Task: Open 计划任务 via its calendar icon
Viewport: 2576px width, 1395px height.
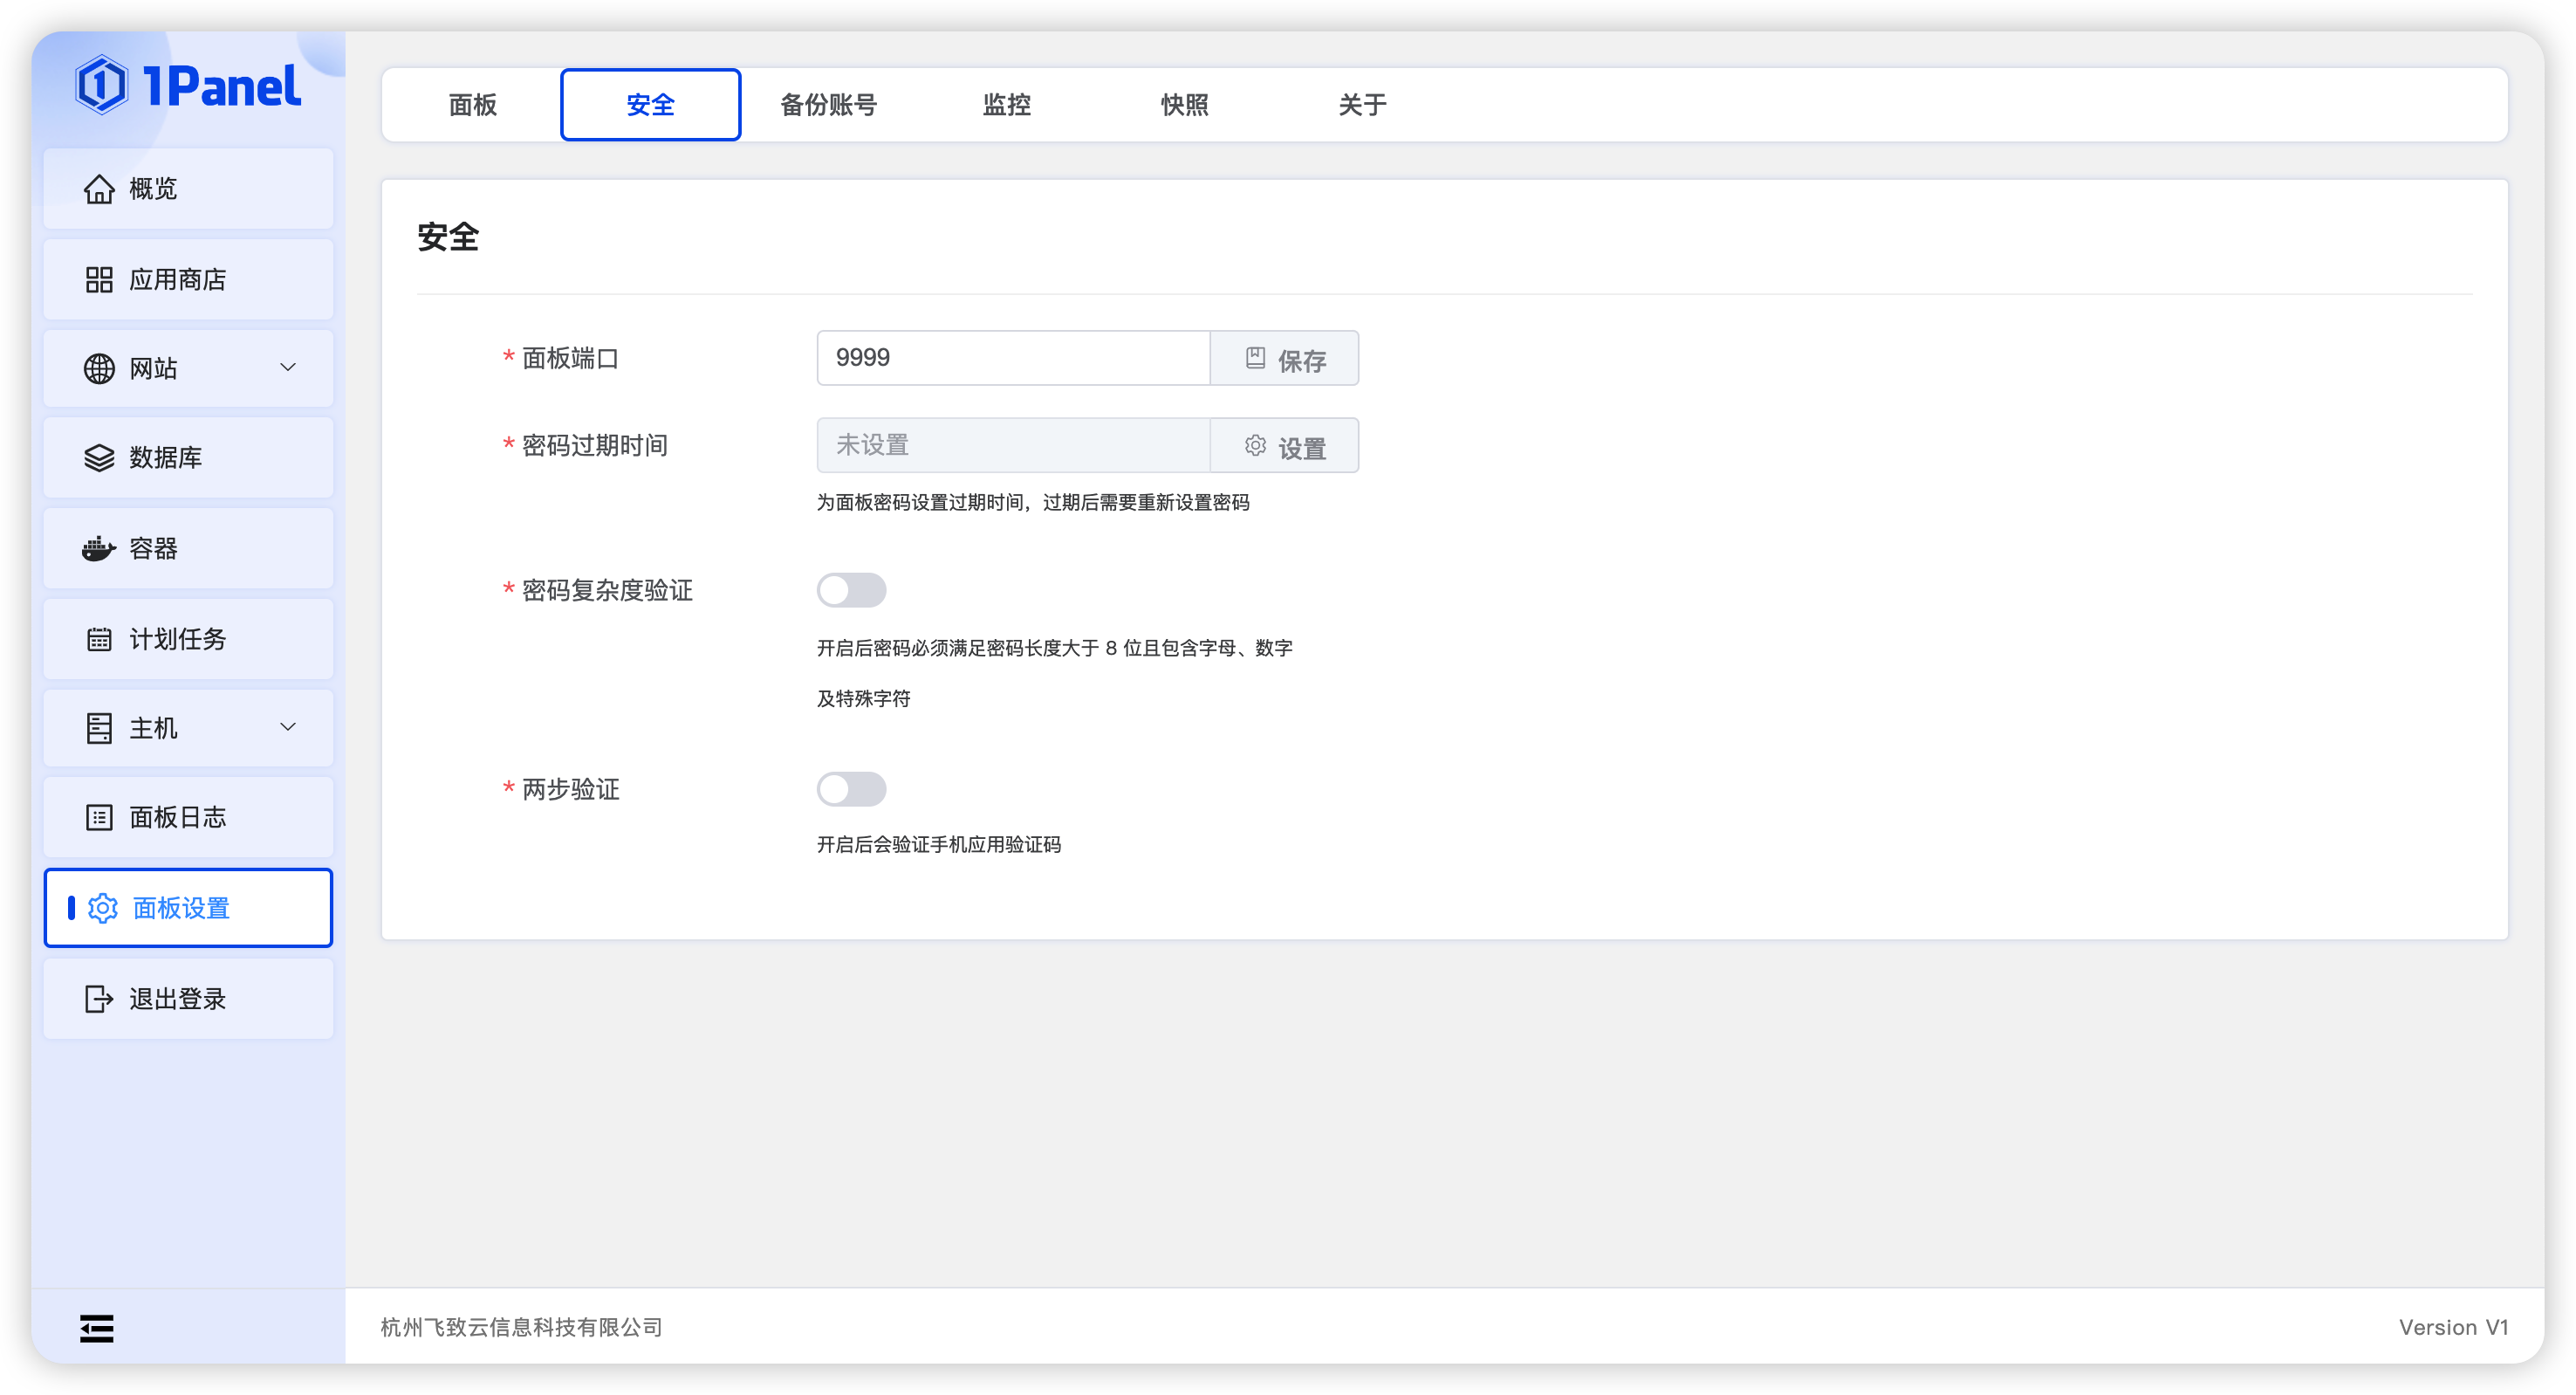Action: click(x=98, y=638)
